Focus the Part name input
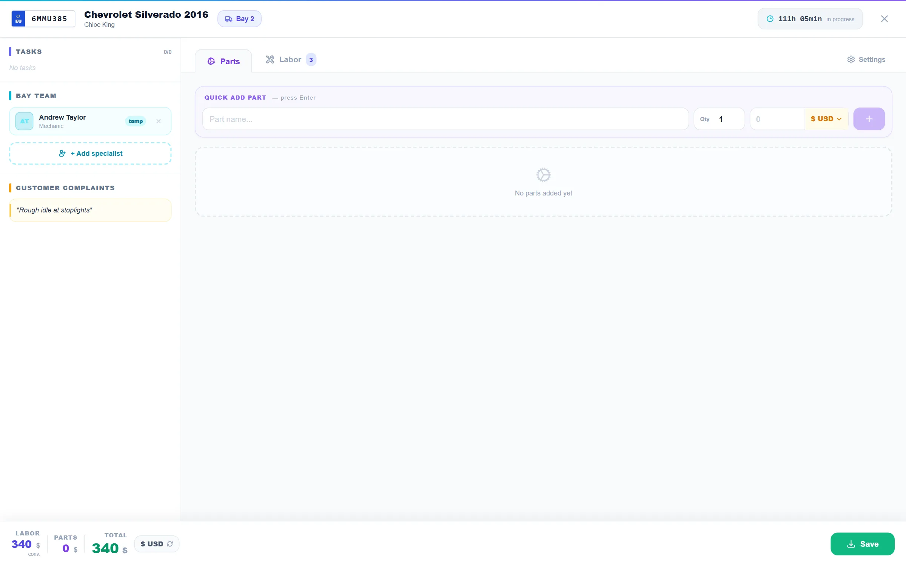This screenshot has height=566, width=906. [x=445, y=119]
